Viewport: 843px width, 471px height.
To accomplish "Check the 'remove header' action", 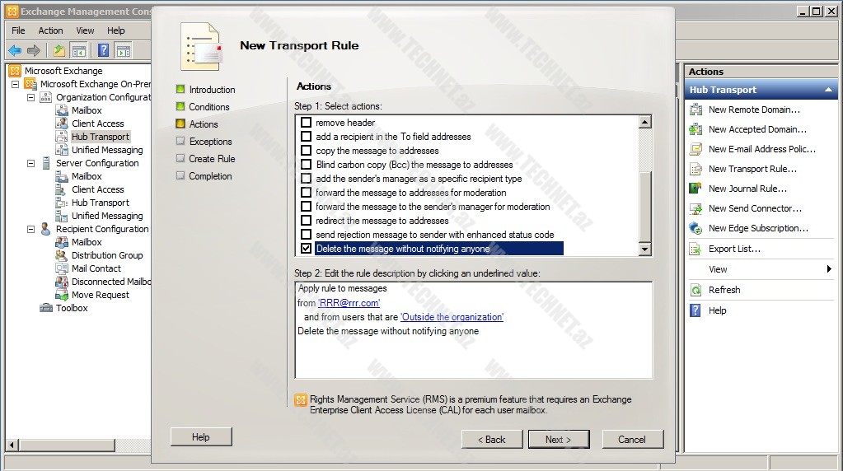I will (x=306, y=123).
